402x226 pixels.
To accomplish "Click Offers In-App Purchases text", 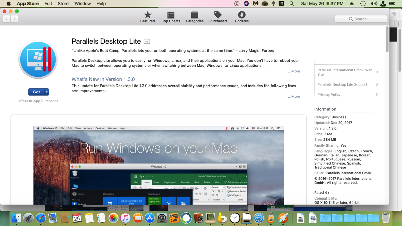I will click(38, 101).
